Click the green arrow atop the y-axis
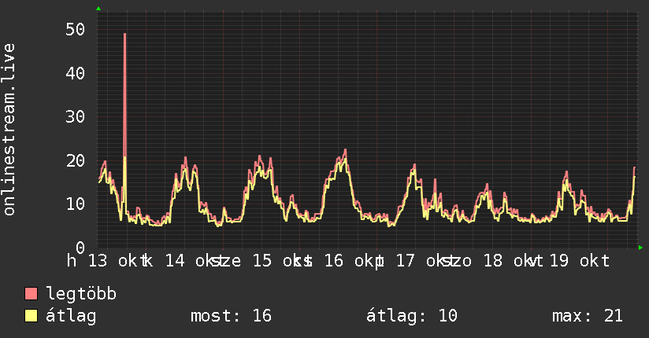649x338 pixels. pos(98,9)
